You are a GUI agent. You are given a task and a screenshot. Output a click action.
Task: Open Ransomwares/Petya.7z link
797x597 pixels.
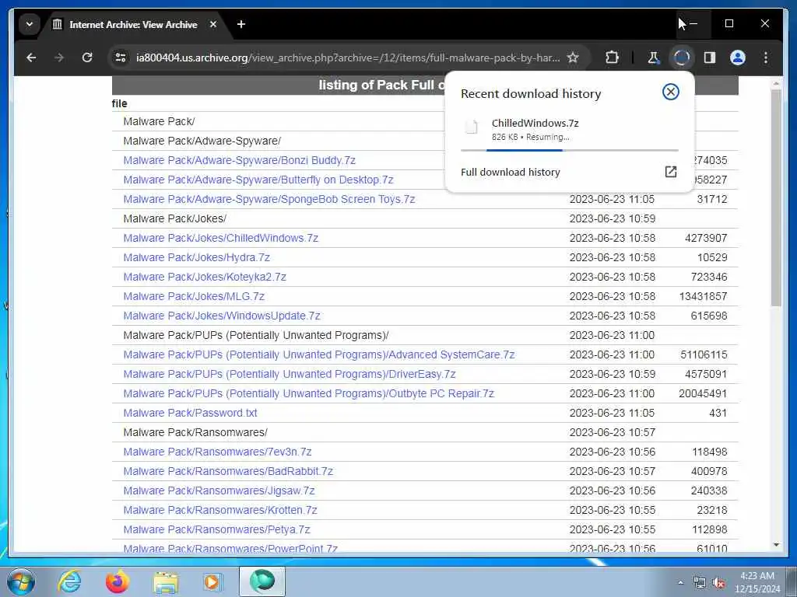tap(216, 529)
